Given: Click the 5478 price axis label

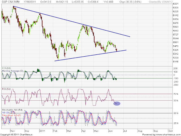Looking at the screenshot, I should 176,46.
